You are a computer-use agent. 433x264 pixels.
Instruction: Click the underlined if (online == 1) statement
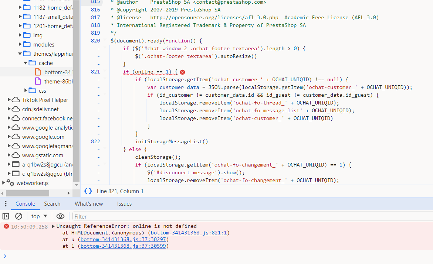coord(150,72)
